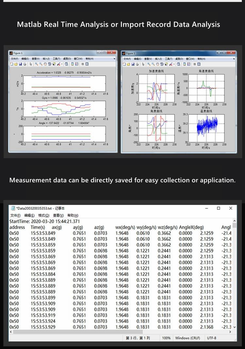This screenshot has height=349, width=245.
Task: Open brush tool dropdown arrow in Acceleration window
Action: [x=62, y=64]
